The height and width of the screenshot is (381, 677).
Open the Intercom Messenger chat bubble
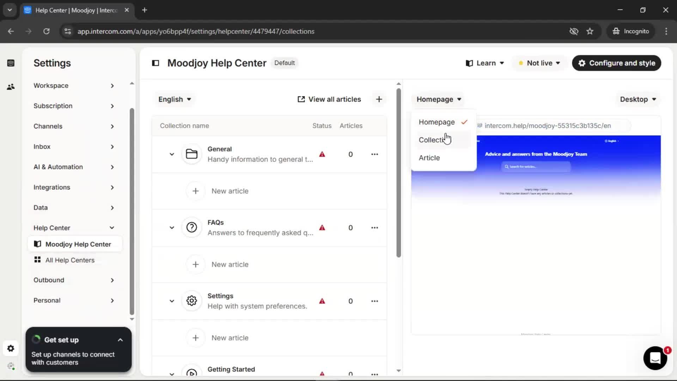(x=655, y=358)
